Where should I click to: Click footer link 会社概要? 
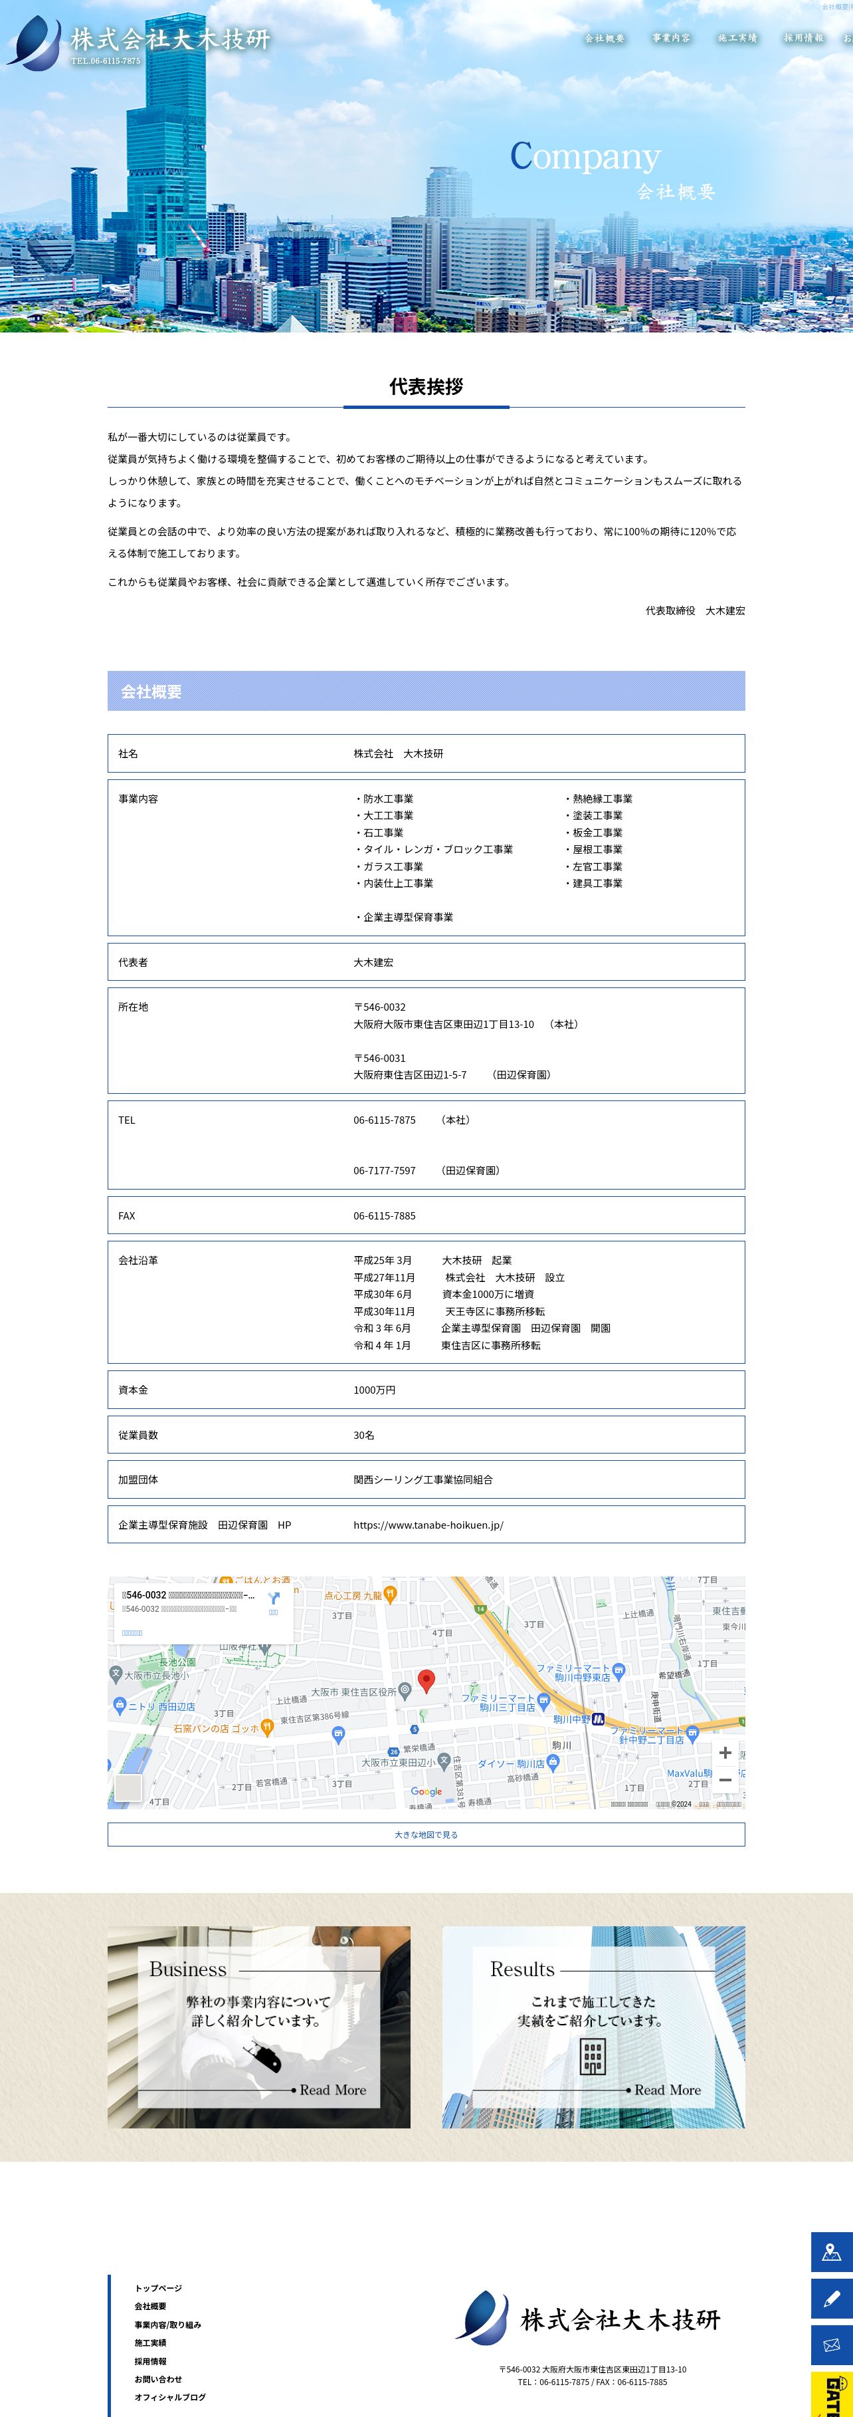pos(150,2306)
